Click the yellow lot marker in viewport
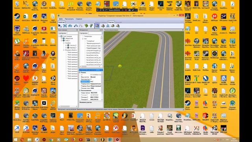Viewport: 252px width, 142px height. point(120,66)
